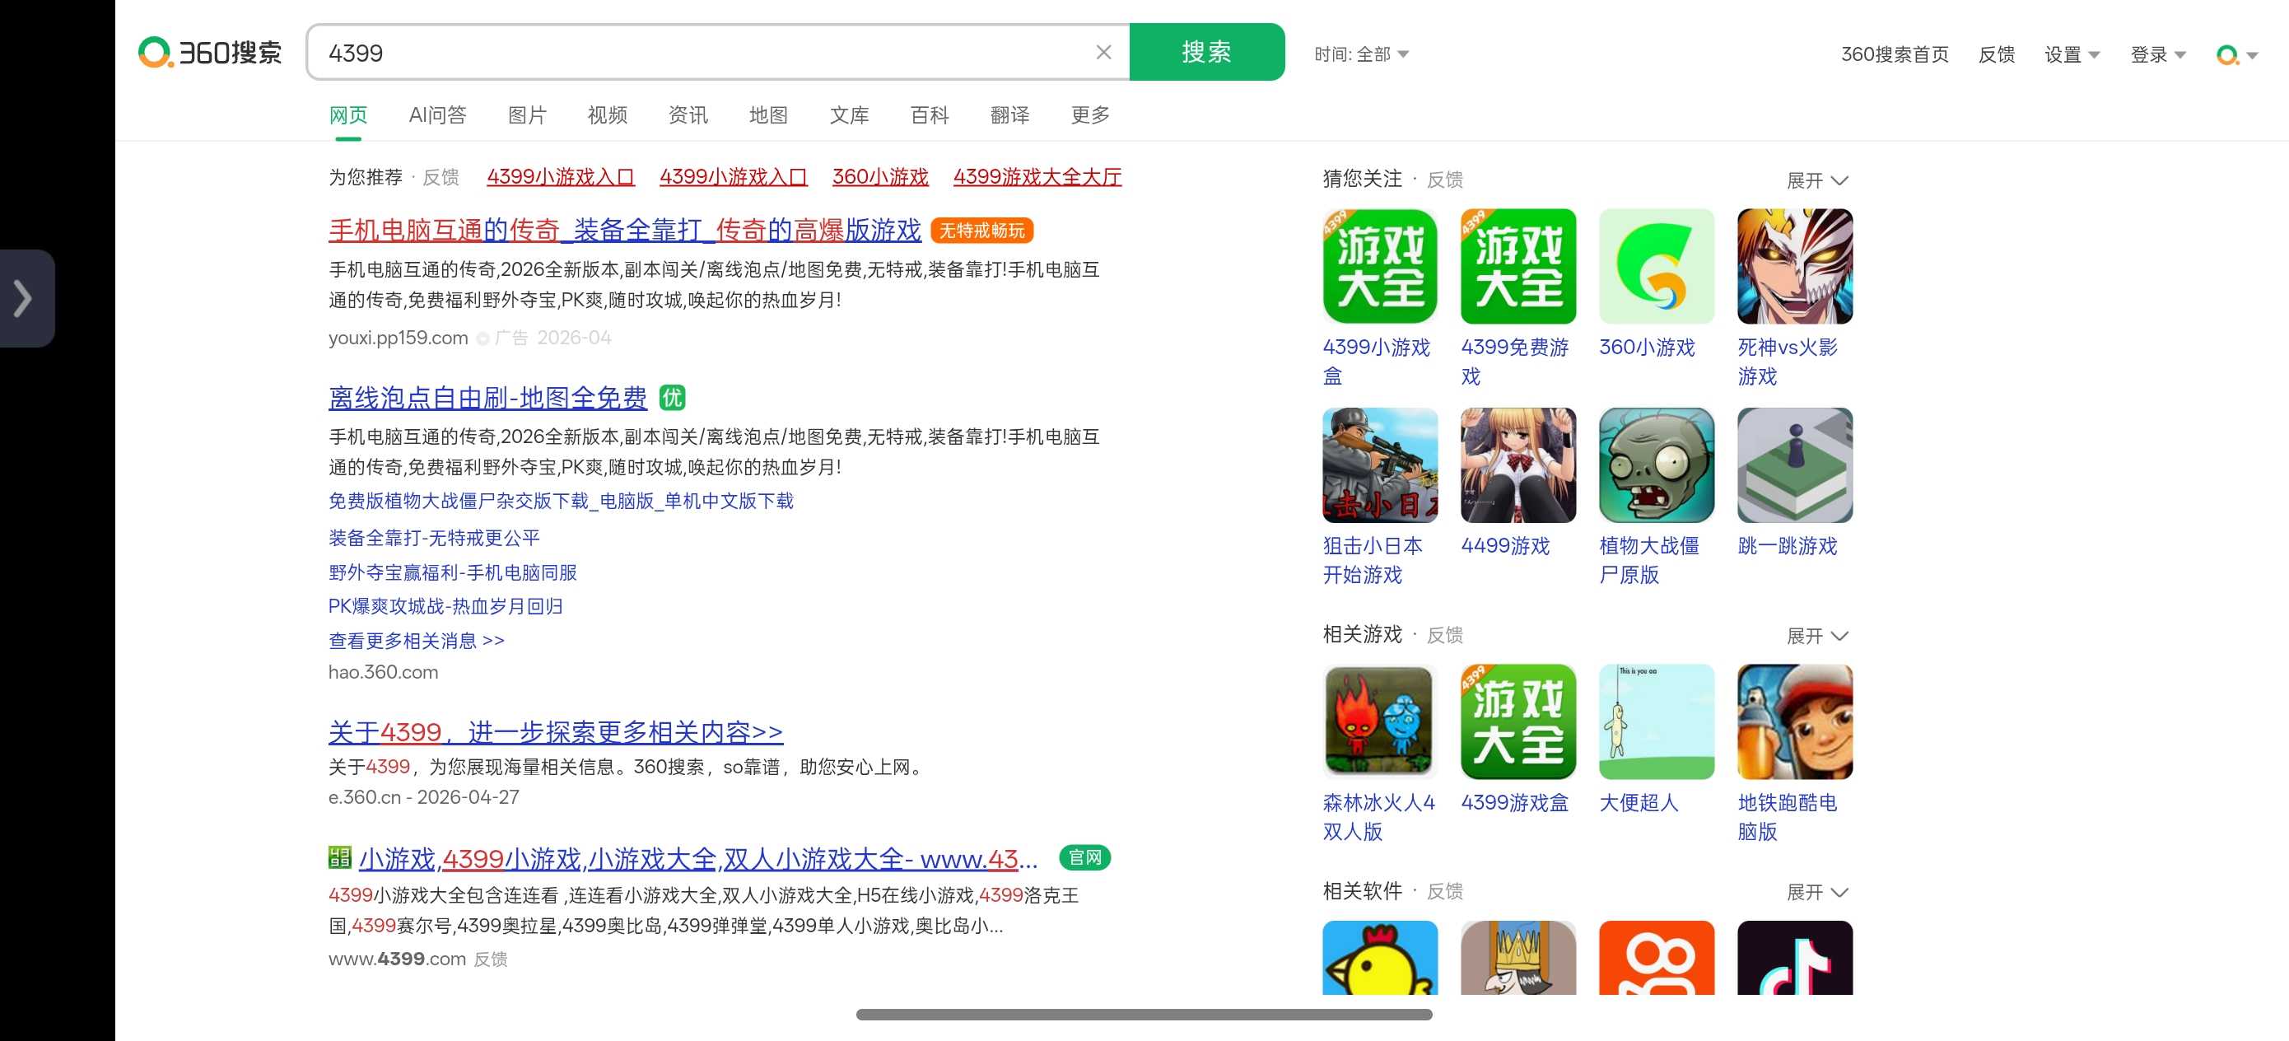The height and width of the screenshot is (1041, 2289).
Task: Expand the left side panel arrow
Action: (x=24, y=298)
